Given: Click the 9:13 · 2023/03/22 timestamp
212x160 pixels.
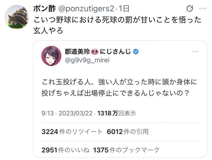Looking at the screenshot, I should (68, 113).
